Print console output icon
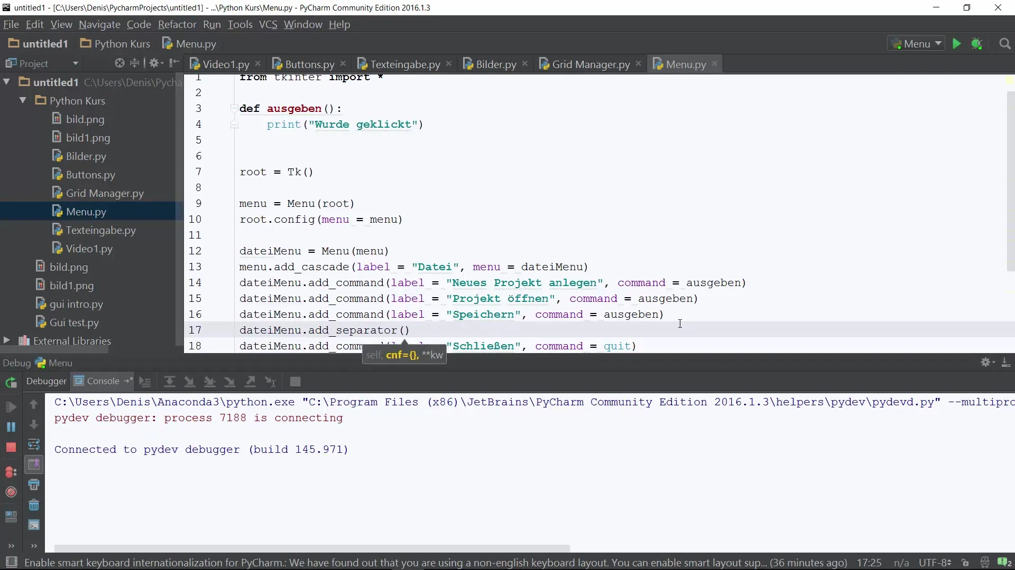The height and width of the screenshot is (570, 1015). 34,484
